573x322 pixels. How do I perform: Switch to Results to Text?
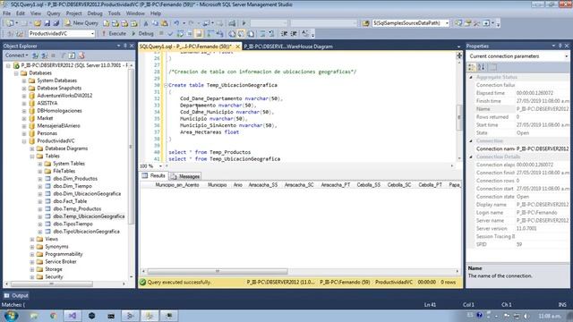click(x=232, y=34)
